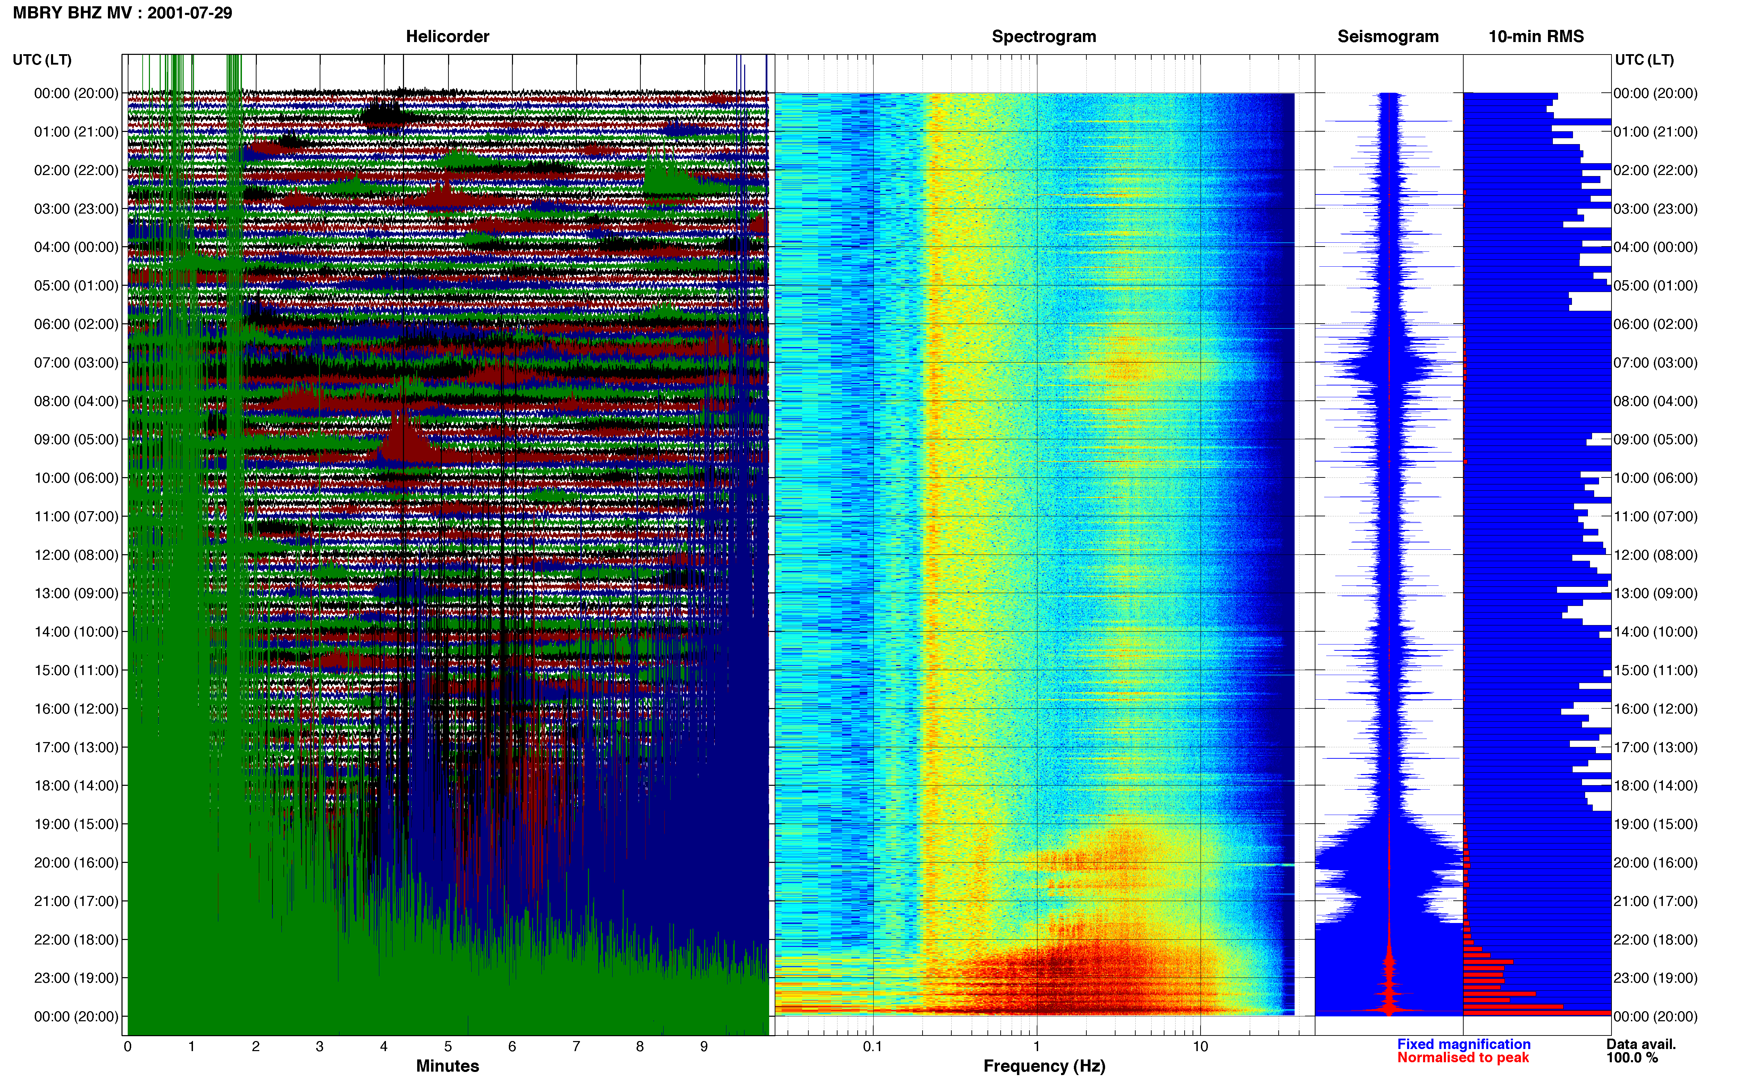Screen dimensions: 1742x1090
Task: Click the red 'Normalised to peak' legend text
Action: tap(1463, 1058)
